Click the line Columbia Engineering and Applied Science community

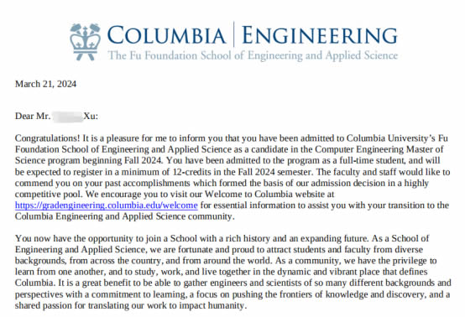coord(124,216)
